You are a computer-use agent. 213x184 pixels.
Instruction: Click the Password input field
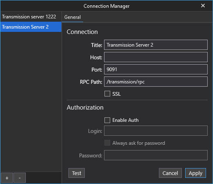pyautogui.click(x=156, y=155)
